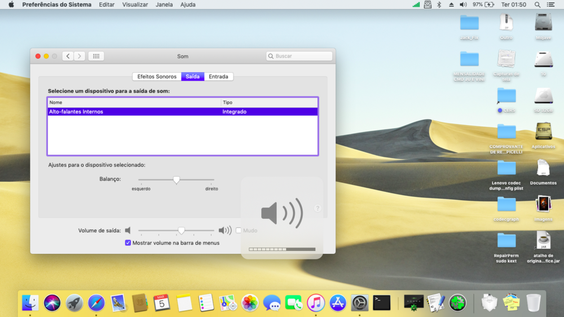Open Safari from the Dock
Viewport: 564px width, 317px height.
pyautogui.click(x=96, y=303)
